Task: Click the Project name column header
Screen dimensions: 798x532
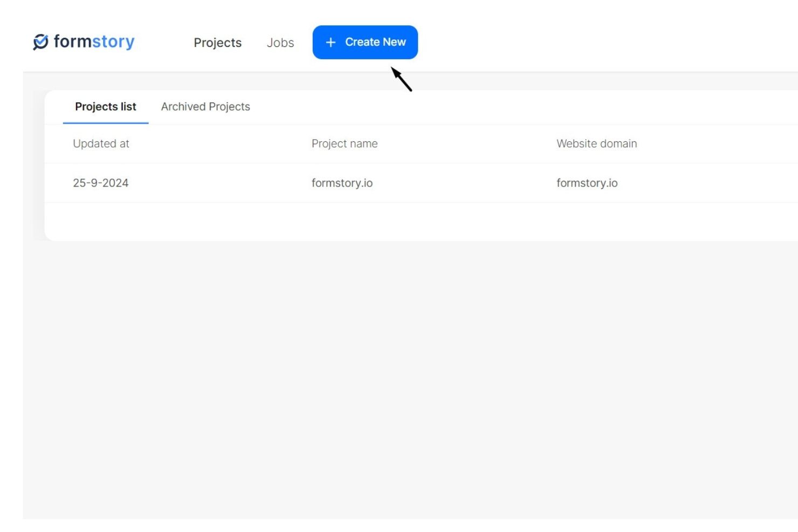Action: coord(345,143)
